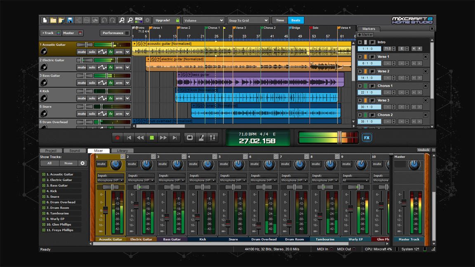Switch to the Library tab
Viewport: 475px width, 267px height.
coord(122,151)
